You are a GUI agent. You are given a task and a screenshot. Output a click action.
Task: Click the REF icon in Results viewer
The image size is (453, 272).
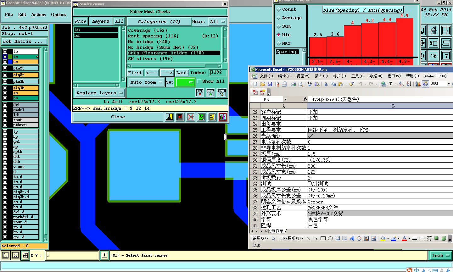pos(210,92)
